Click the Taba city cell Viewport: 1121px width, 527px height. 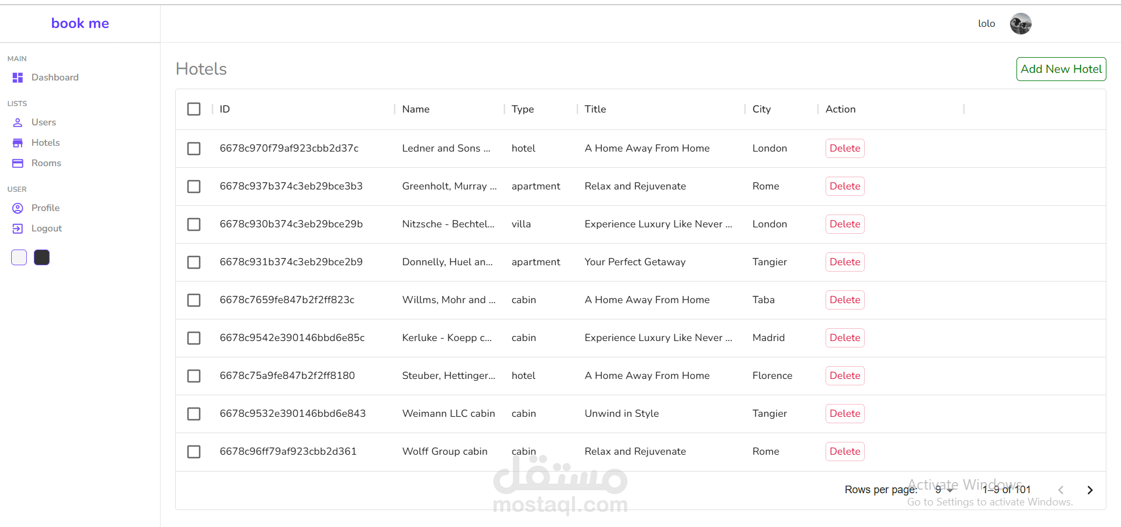[763, 300]
